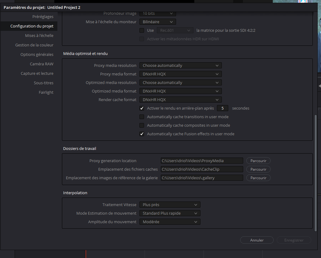321x258 pixels.
Task: Click the Annuler button
Action: click(x=257, y=240)
